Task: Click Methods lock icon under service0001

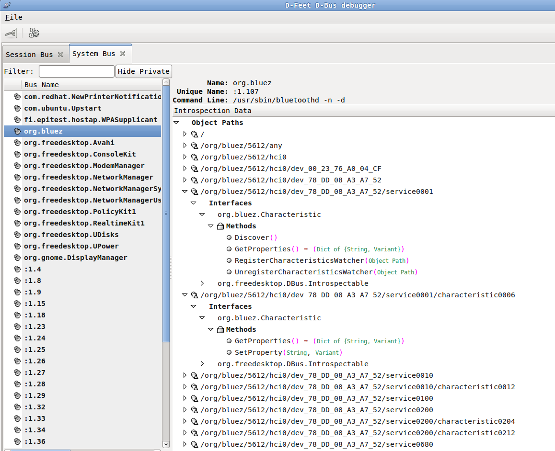Action: pyautogui.click(x=220, y=226)
